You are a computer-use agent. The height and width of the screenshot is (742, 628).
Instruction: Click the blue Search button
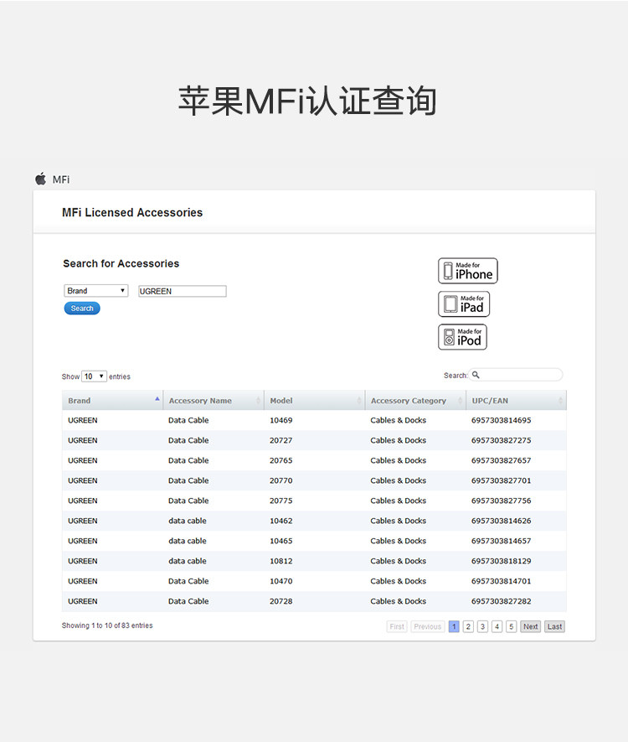point(82,308)
